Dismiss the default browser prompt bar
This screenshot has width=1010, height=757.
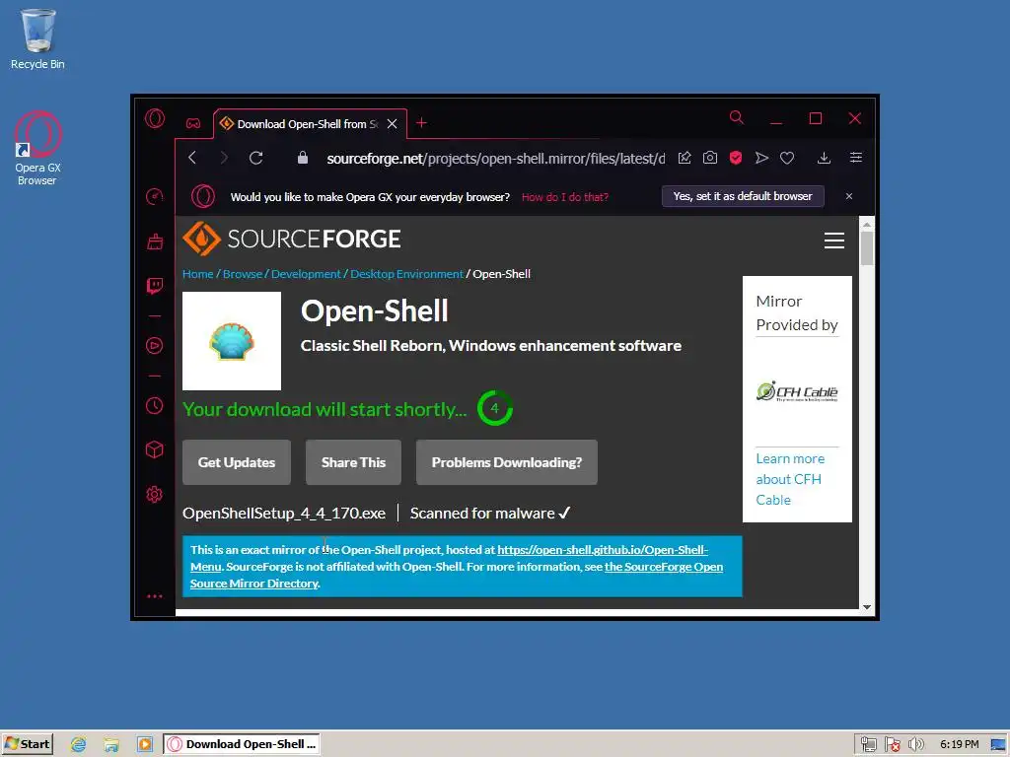[x=849, y=196]
